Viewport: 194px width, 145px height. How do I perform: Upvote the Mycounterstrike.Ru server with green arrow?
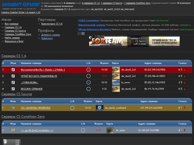tap(181, 70)
